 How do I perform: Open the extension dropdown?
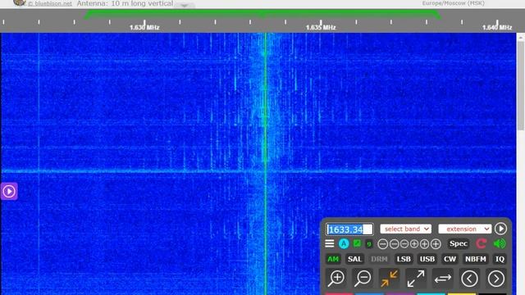point(465,229)
